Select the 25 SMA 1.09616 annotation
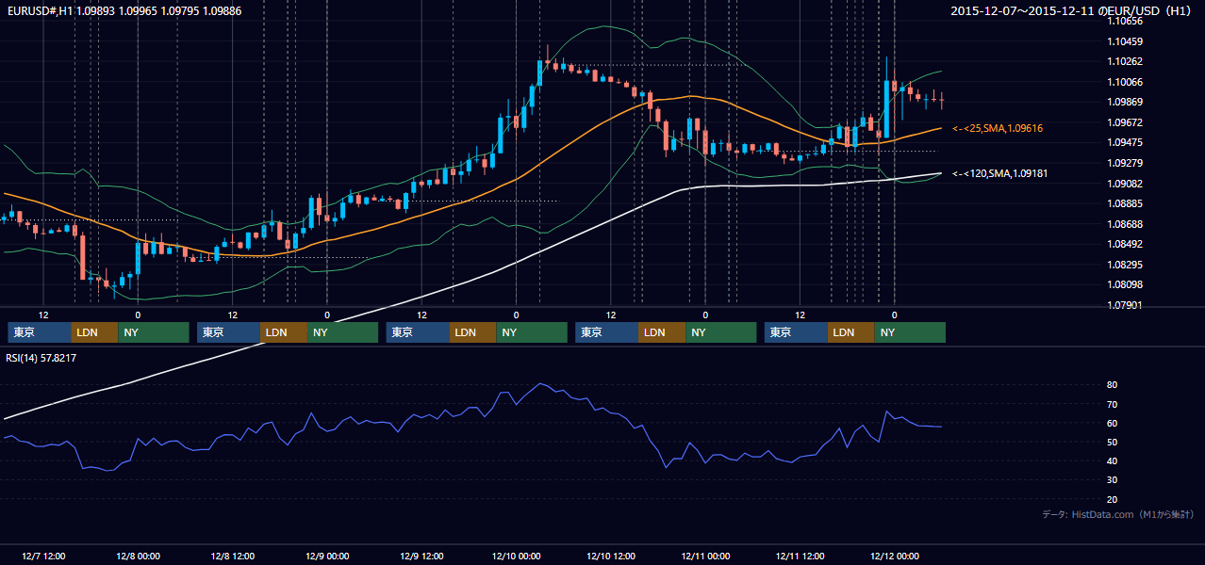 pyautogui.click(x=997, y=128)
